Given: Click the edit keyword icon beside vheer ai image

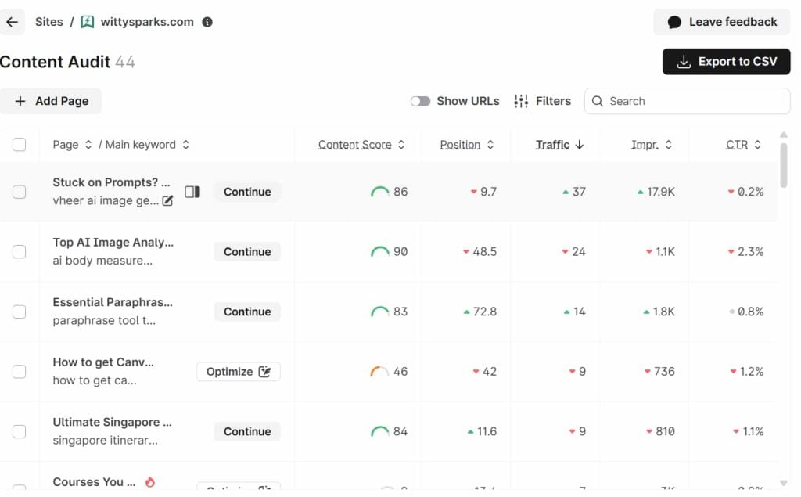Looking at the screenshot, I should coord(167,201).
